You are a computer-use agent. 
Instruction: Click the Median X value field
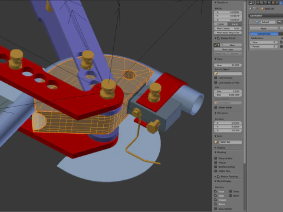(228, 12)
